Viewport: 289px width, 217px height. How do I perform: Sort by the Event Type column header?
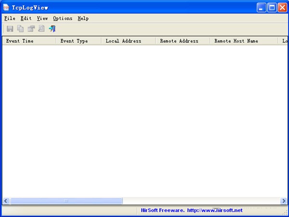(x=79, y=41)
